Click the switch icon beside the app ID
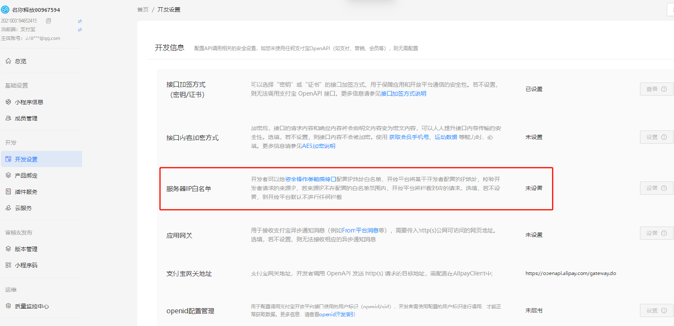674x326 pixels. 80,21
